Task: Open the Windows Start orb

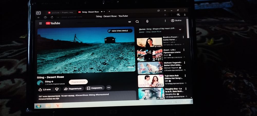Action: 38,106
